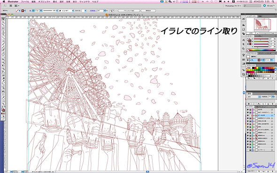Screen dimensions: 277x173
Task: Switch to the ナビゲーター panel tab
Action: [252, 16]
